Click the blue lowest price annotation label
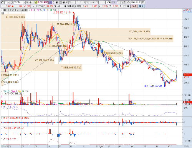192x148 pixels. point(153,86)
